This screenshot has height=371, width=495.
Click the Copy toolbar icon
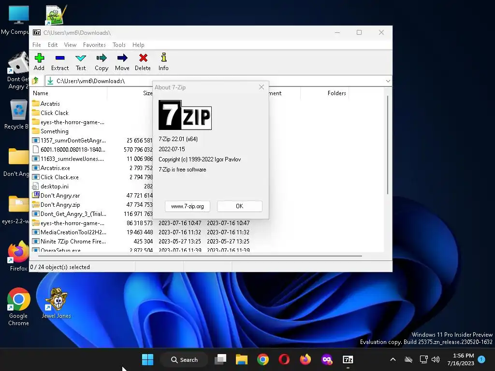(x=102, y=62)
